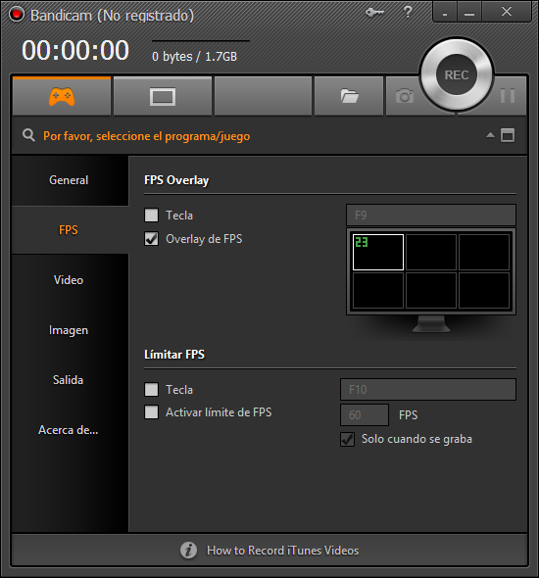This screenshot has height=578, width=539.
Task: Select top-center FPS overlay position
Action: click(x=431, y=252)
